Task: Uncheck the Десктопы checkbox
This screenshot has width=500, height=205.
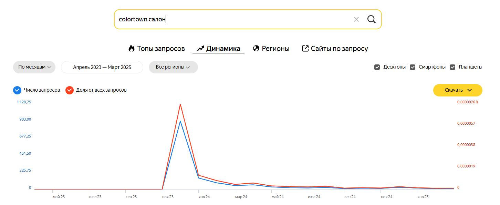Action: [x=377, y=67]
